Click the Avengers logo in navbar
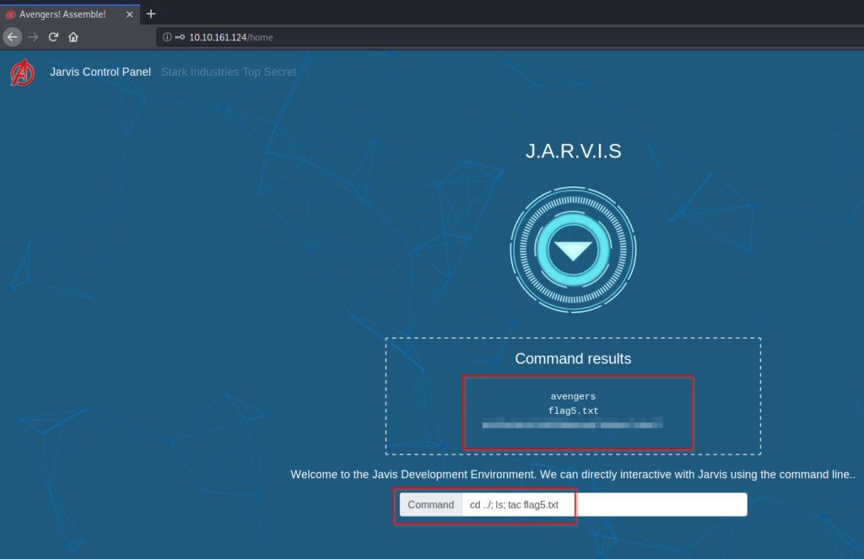 coord(23,73)
